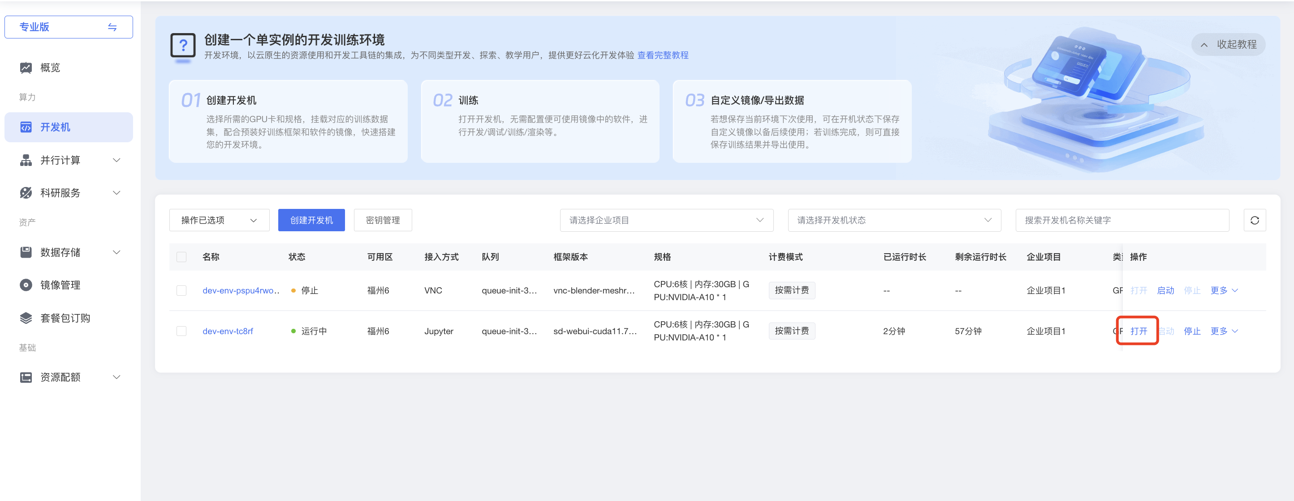The width and height of the screenshot is (1294, 501).
Task: Click the 57分钟 remaining time cell
Action: [x=968, y=331]
